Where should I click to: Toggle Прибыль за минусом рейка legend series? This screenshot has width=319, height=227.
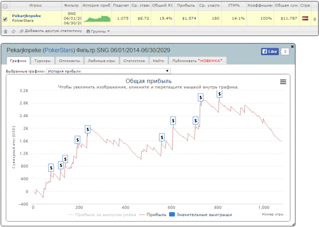point(102,215)
